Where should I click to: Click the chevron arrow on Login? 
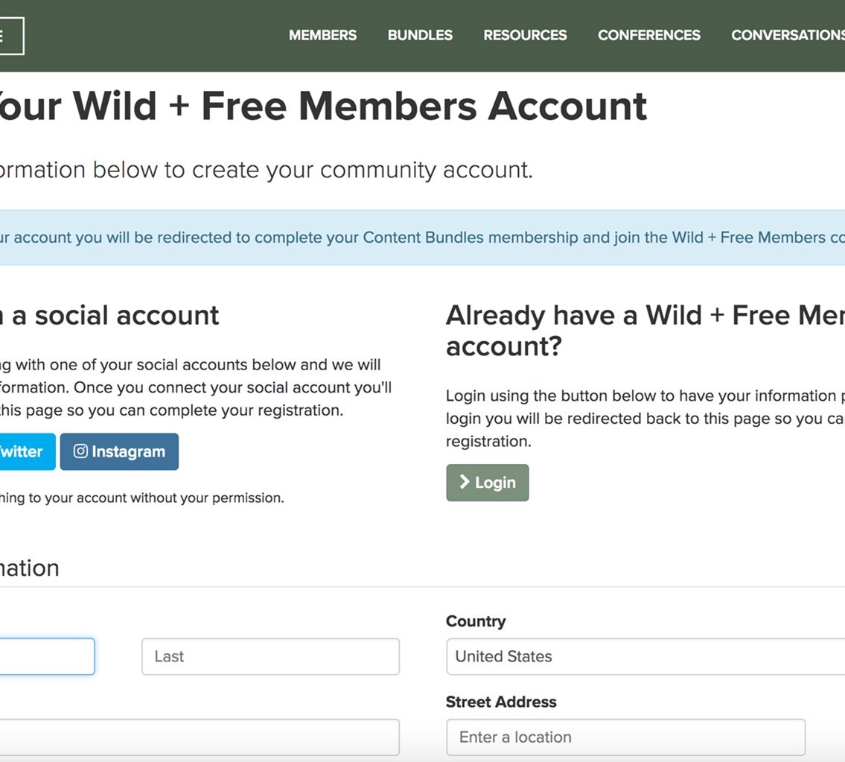[465, 482]
